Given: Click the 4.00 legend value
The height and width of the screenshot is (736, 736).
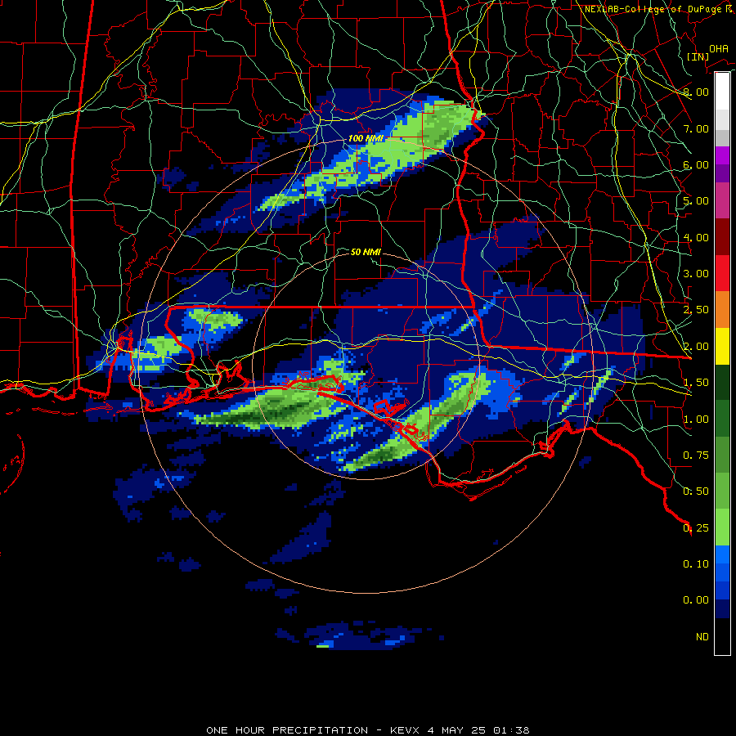Looking at the screenshot, I should (696, 237).
